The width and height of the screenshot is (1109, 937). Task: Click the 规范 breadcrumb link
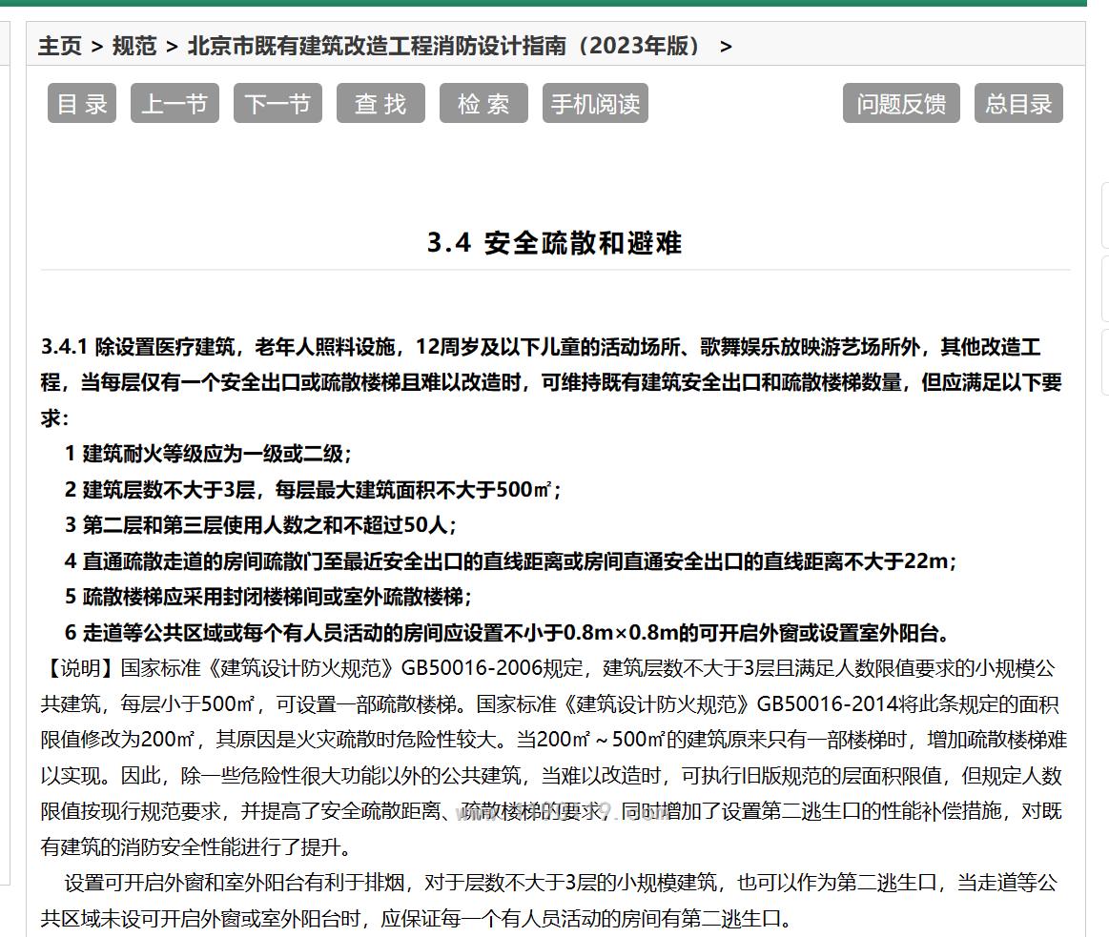[134, 46]
